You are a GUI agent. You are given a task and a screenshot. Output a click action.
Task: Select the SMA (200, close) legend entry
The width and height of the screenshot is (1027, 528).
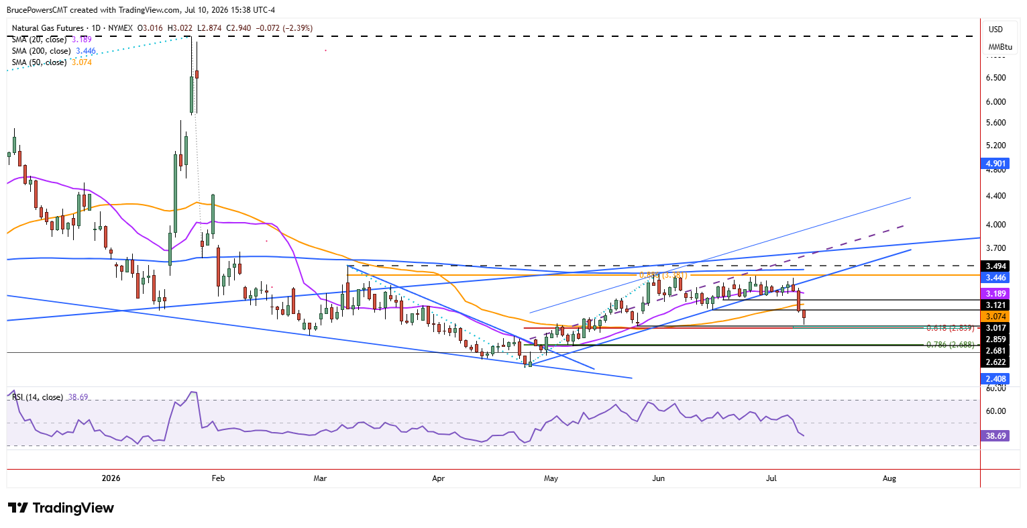54,50
